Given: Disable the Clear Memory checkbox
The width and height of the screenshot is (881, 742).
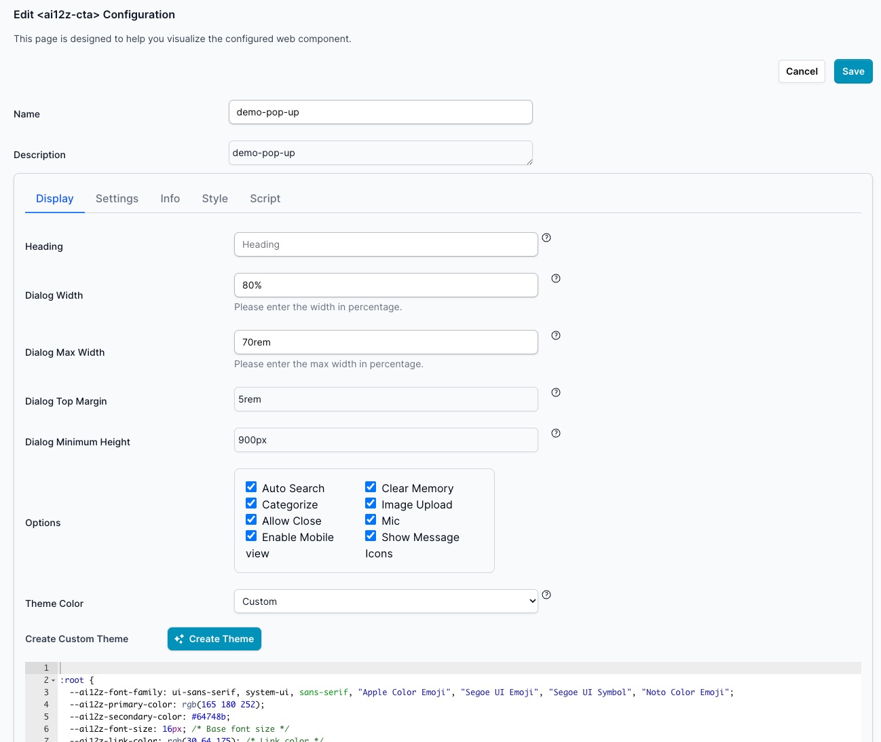Looking at the screenshot, I should tap(371, 487).
